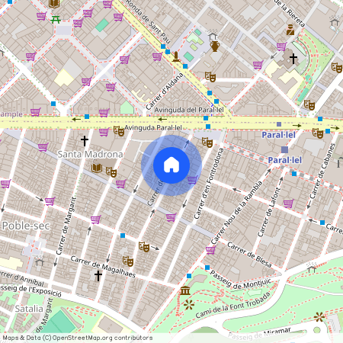Click the shopping cart next to police icon
343x343 pixels.
[x=282, y=46]
